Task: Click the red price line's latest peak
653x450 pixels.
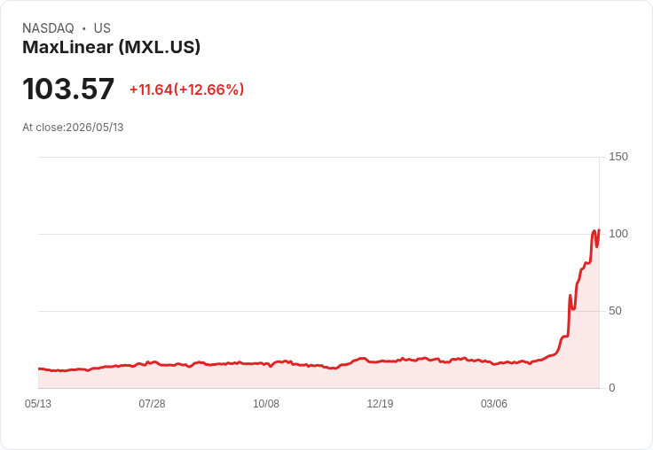Action: click(599, 230)
